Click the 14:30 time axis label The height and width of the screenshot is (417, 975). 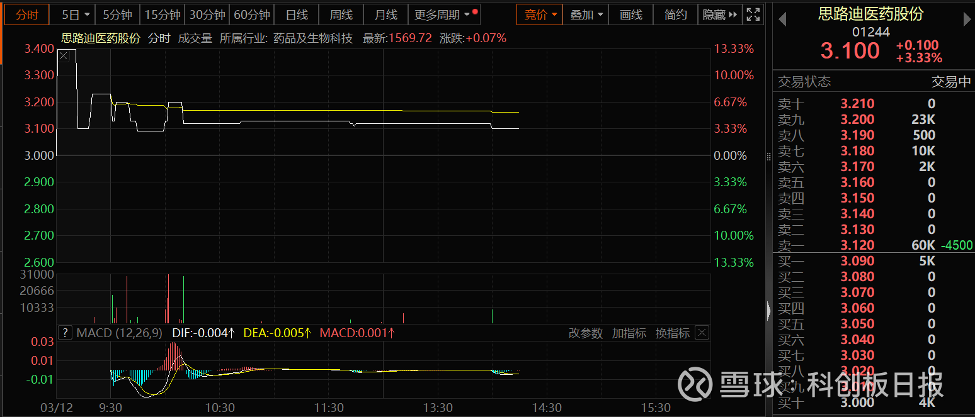(547, 408)
